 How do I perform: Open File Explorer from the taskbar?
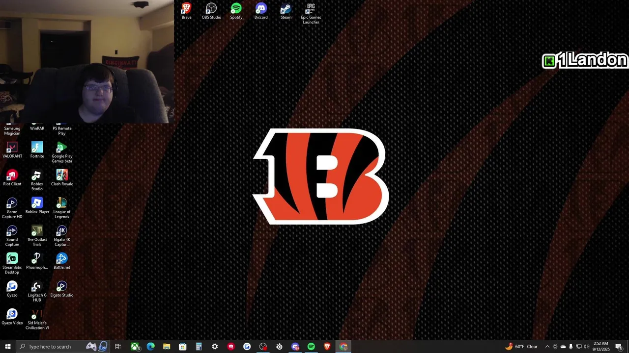click(x=167, y=347)
